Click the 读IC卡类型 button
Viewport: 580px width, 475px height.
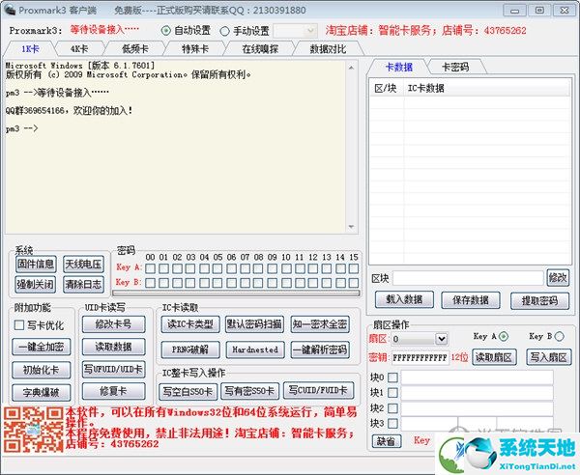point(190,324)
